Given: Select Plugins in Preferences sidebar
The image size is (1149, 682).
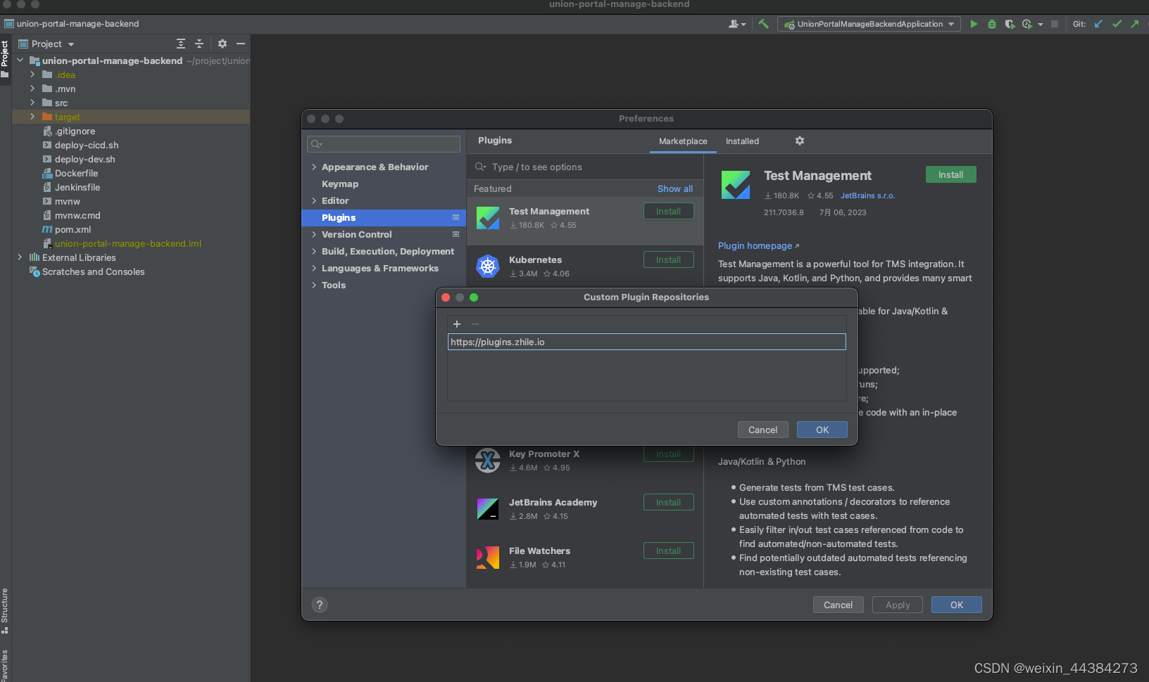Looking at the screenshot, I should [383, 217].
